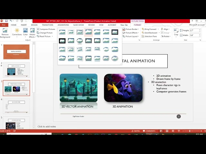206x154 pixels.
Task: Click the Remove Background tool
Action: (x=5, y=33)
